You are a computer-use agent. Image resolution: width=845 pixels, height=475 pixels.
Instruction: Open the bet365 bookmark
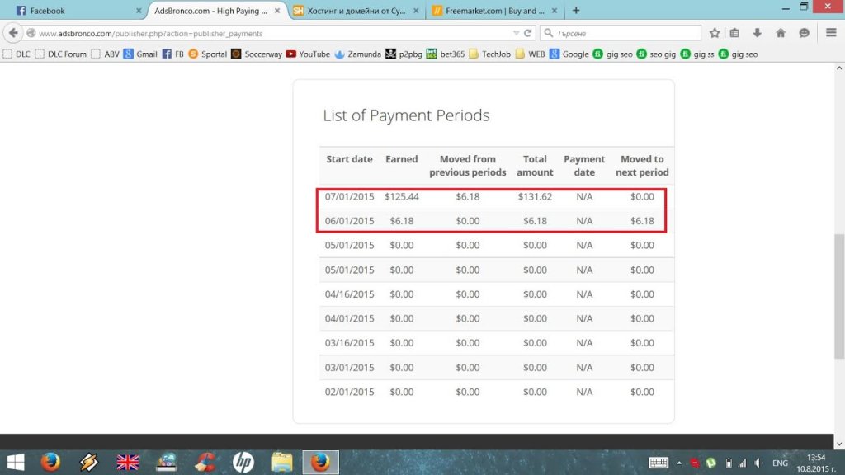point(446,54)
